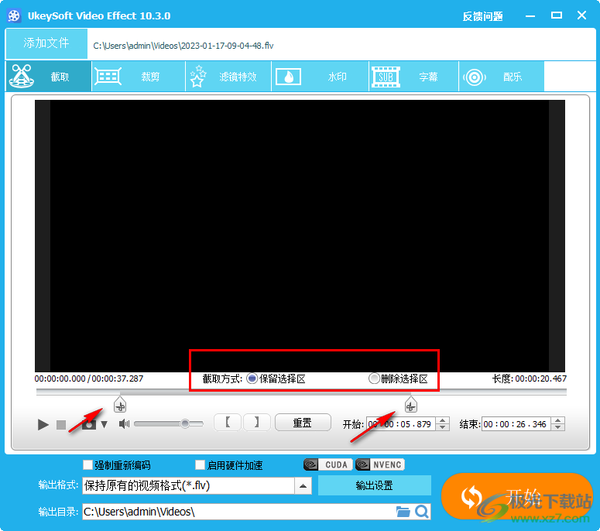The image size is (600, 531).
Task: Minimize the UkeySoft window
Action: click(530, 15)
